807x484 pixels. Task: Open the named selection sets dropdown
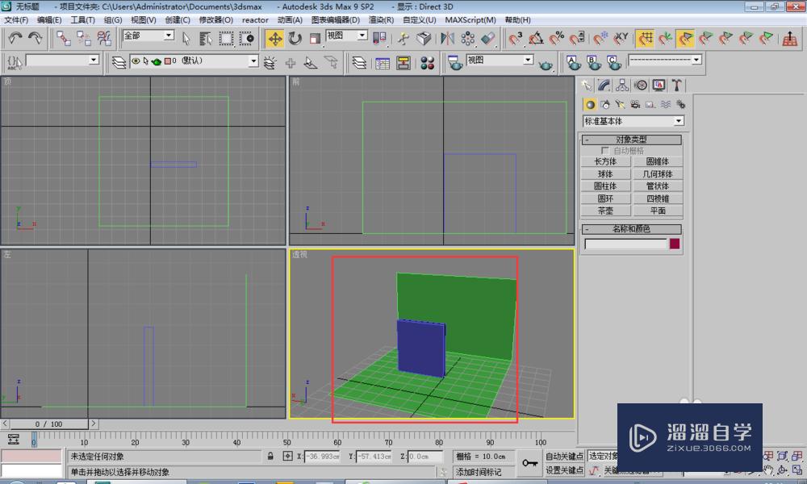click(62, 60)
